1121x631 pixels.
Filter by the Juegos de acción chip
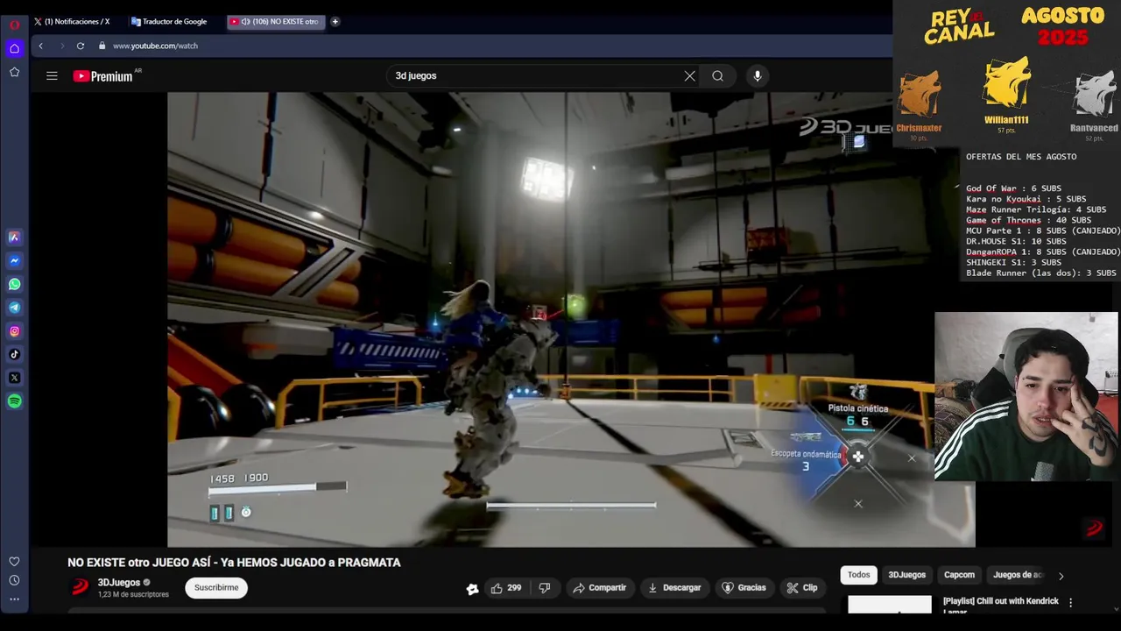point(1018,575)
